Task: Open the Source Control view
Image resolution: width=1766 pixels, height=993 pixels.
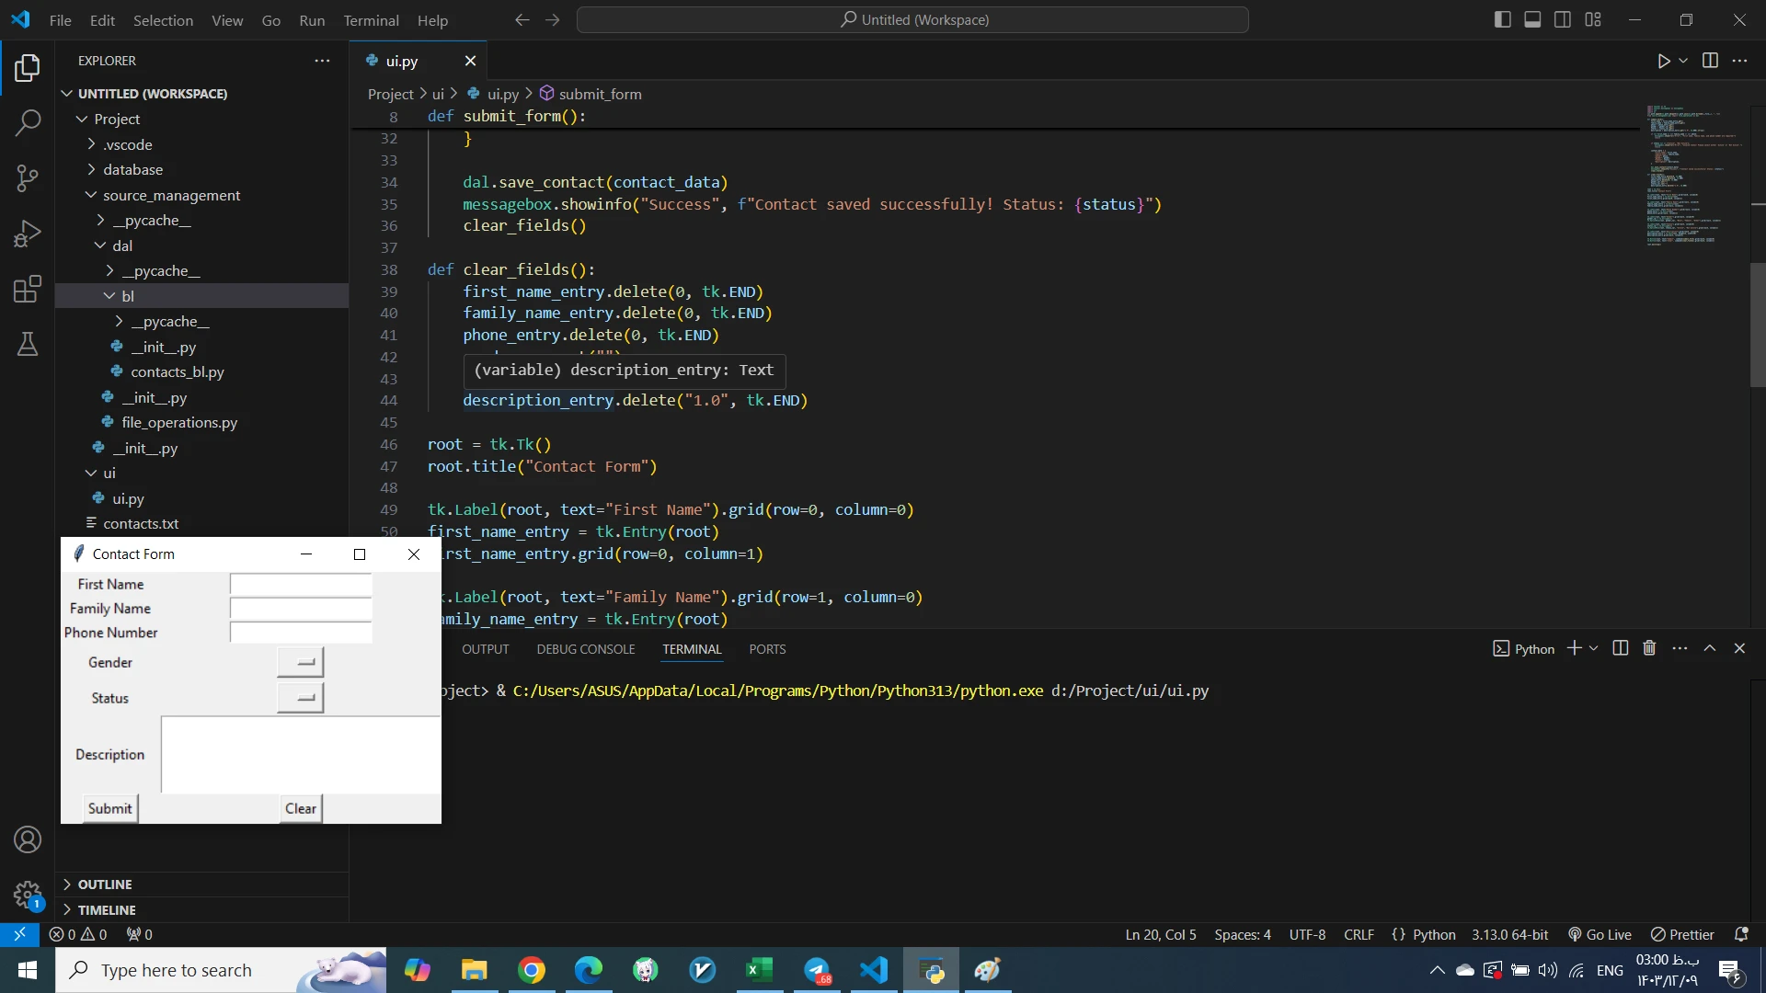Action: click(x=28, y=178)
